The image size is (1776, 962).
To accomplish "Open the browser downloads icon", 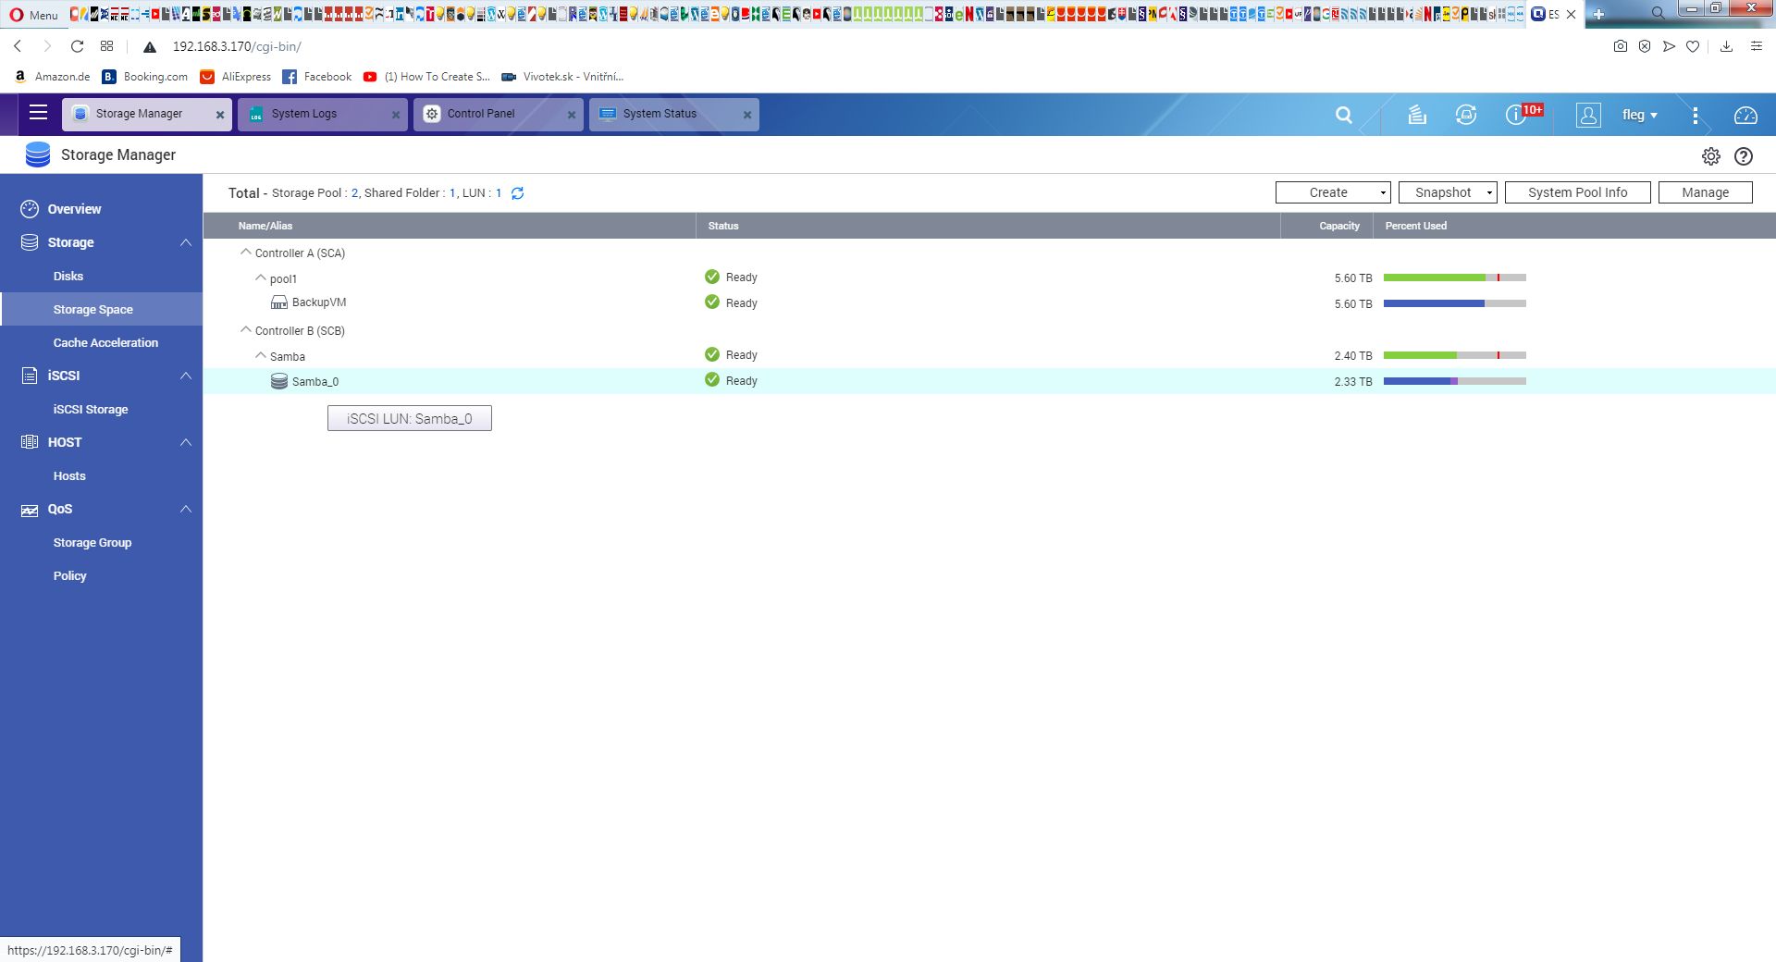I will [1726, 46].
